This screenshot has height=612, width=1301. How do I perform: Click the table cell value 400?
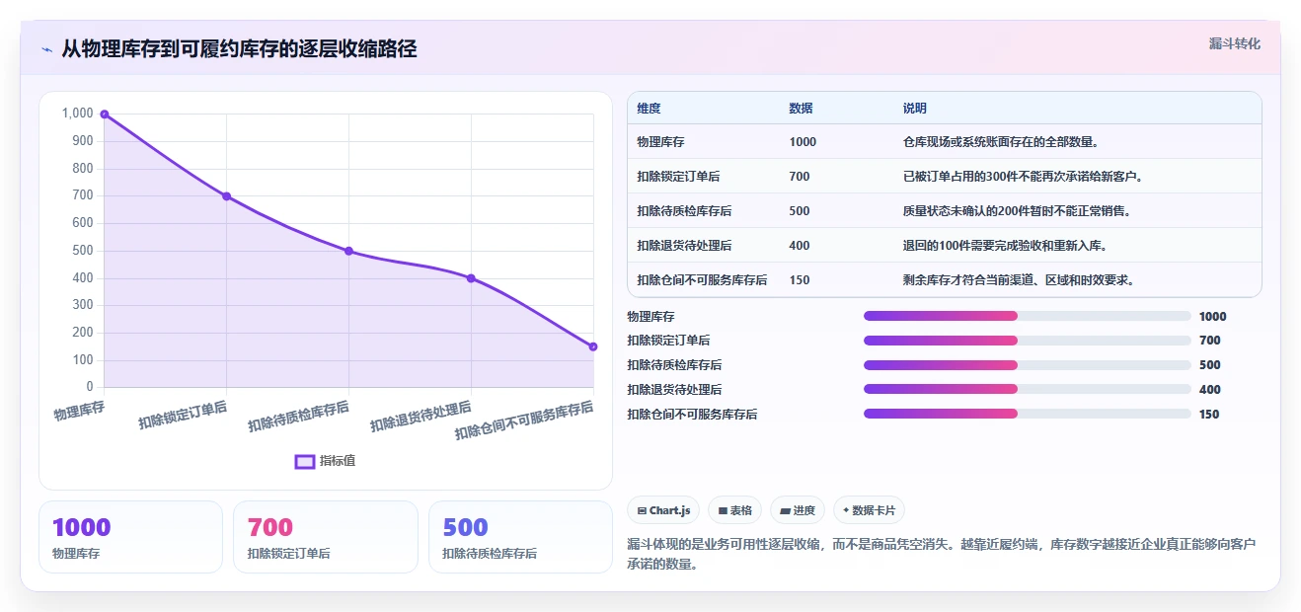point(800,246)
